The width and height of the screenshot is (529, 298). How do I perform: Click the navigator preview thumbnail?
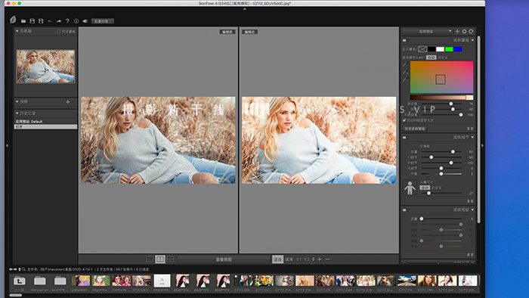pos(45,67)
